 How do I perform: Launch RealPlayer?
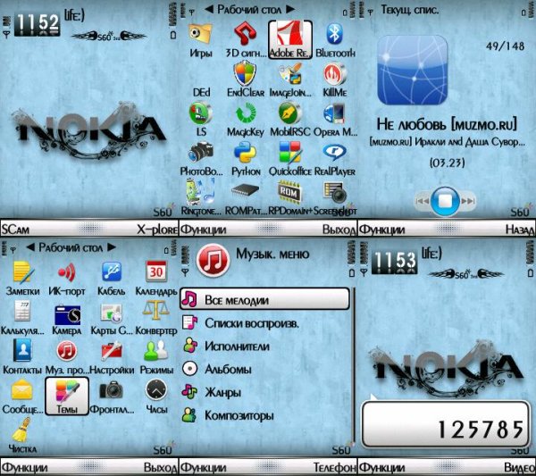pos(335,159)
